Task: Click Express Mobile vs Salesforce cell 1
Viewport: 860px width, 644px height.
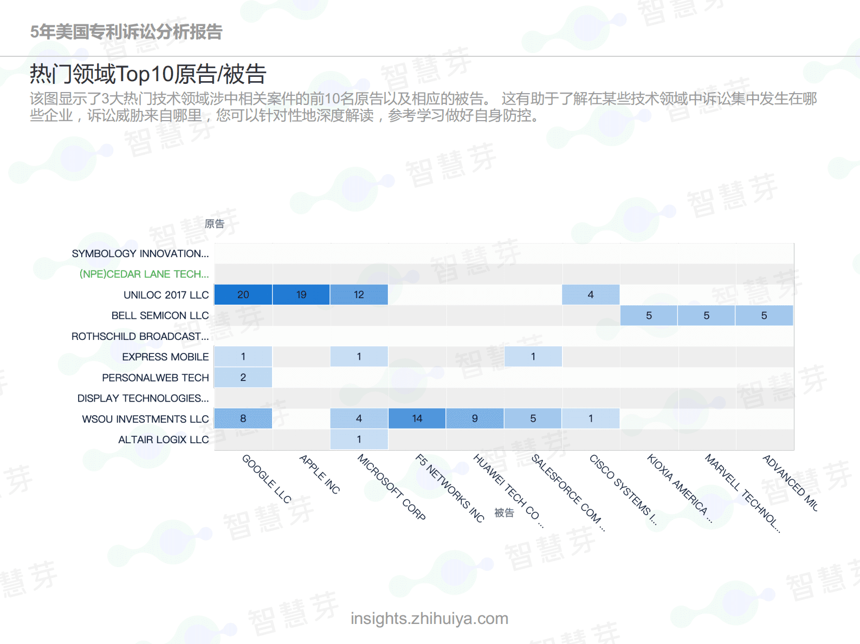Action: coord(533,357)
